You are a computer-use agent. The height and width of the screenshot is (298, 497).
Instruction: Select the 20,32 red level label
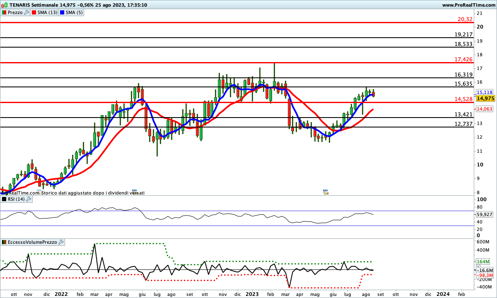pyautogui.click(x=465, y=19)
